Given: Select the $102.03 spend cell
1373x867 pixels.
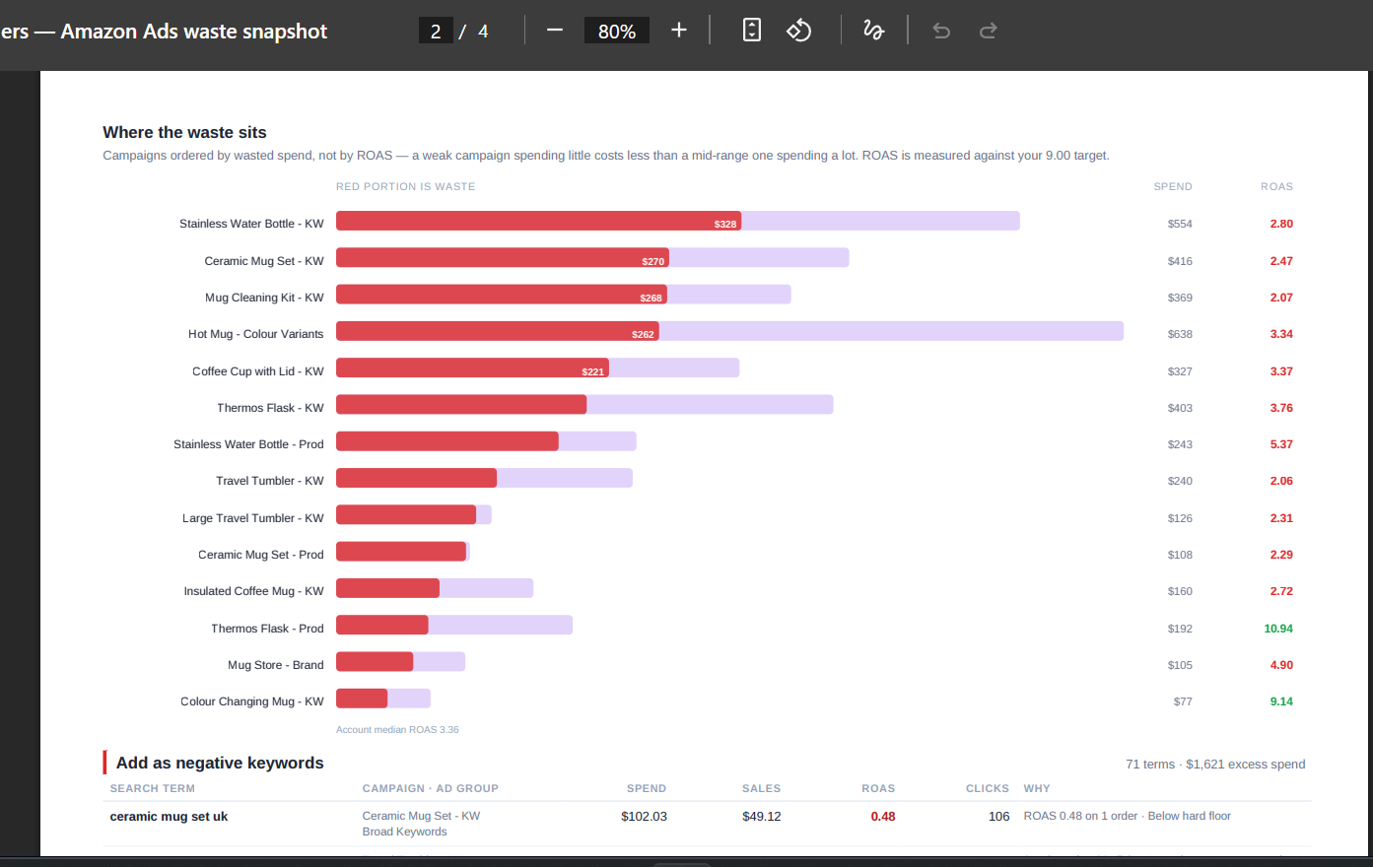Looking at the screenshot, I should (644, 816).
